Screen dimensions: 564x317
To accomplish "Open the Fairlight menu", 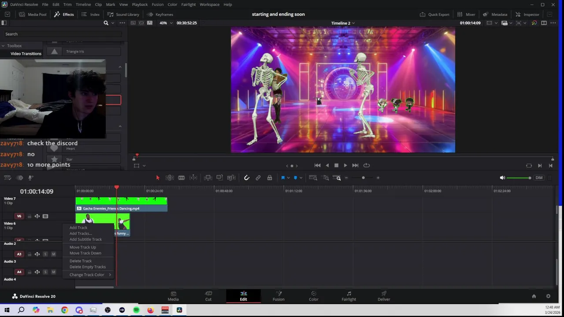I will click(x=189, y=4).
